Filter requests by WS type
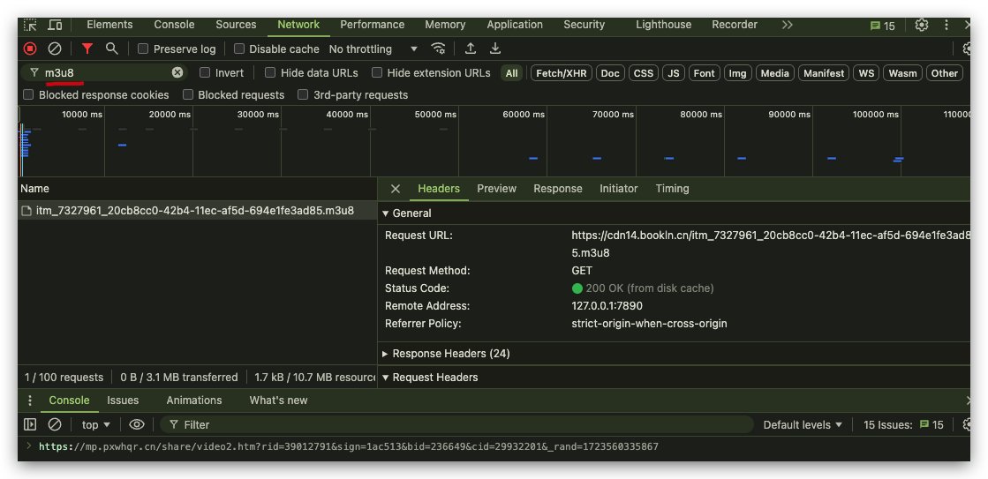The image size is (988, 479). (866, 73)
